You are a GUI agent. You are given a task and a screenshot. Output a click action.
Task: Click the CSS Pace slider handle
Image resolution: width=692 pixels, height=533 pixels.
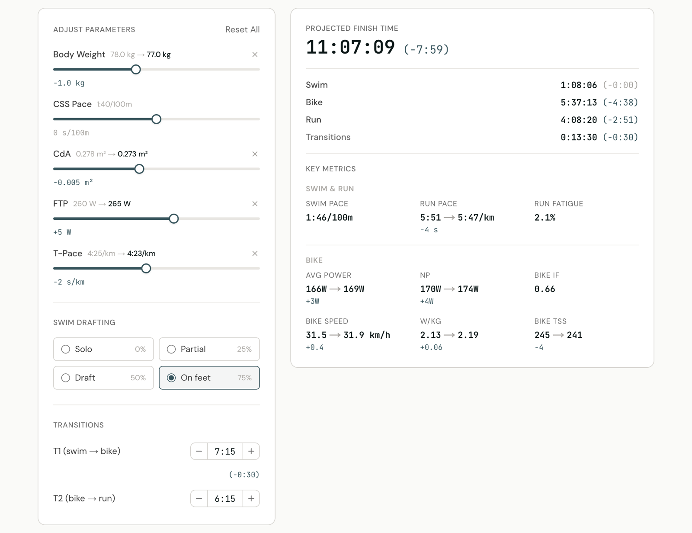[x=157, y=119]
